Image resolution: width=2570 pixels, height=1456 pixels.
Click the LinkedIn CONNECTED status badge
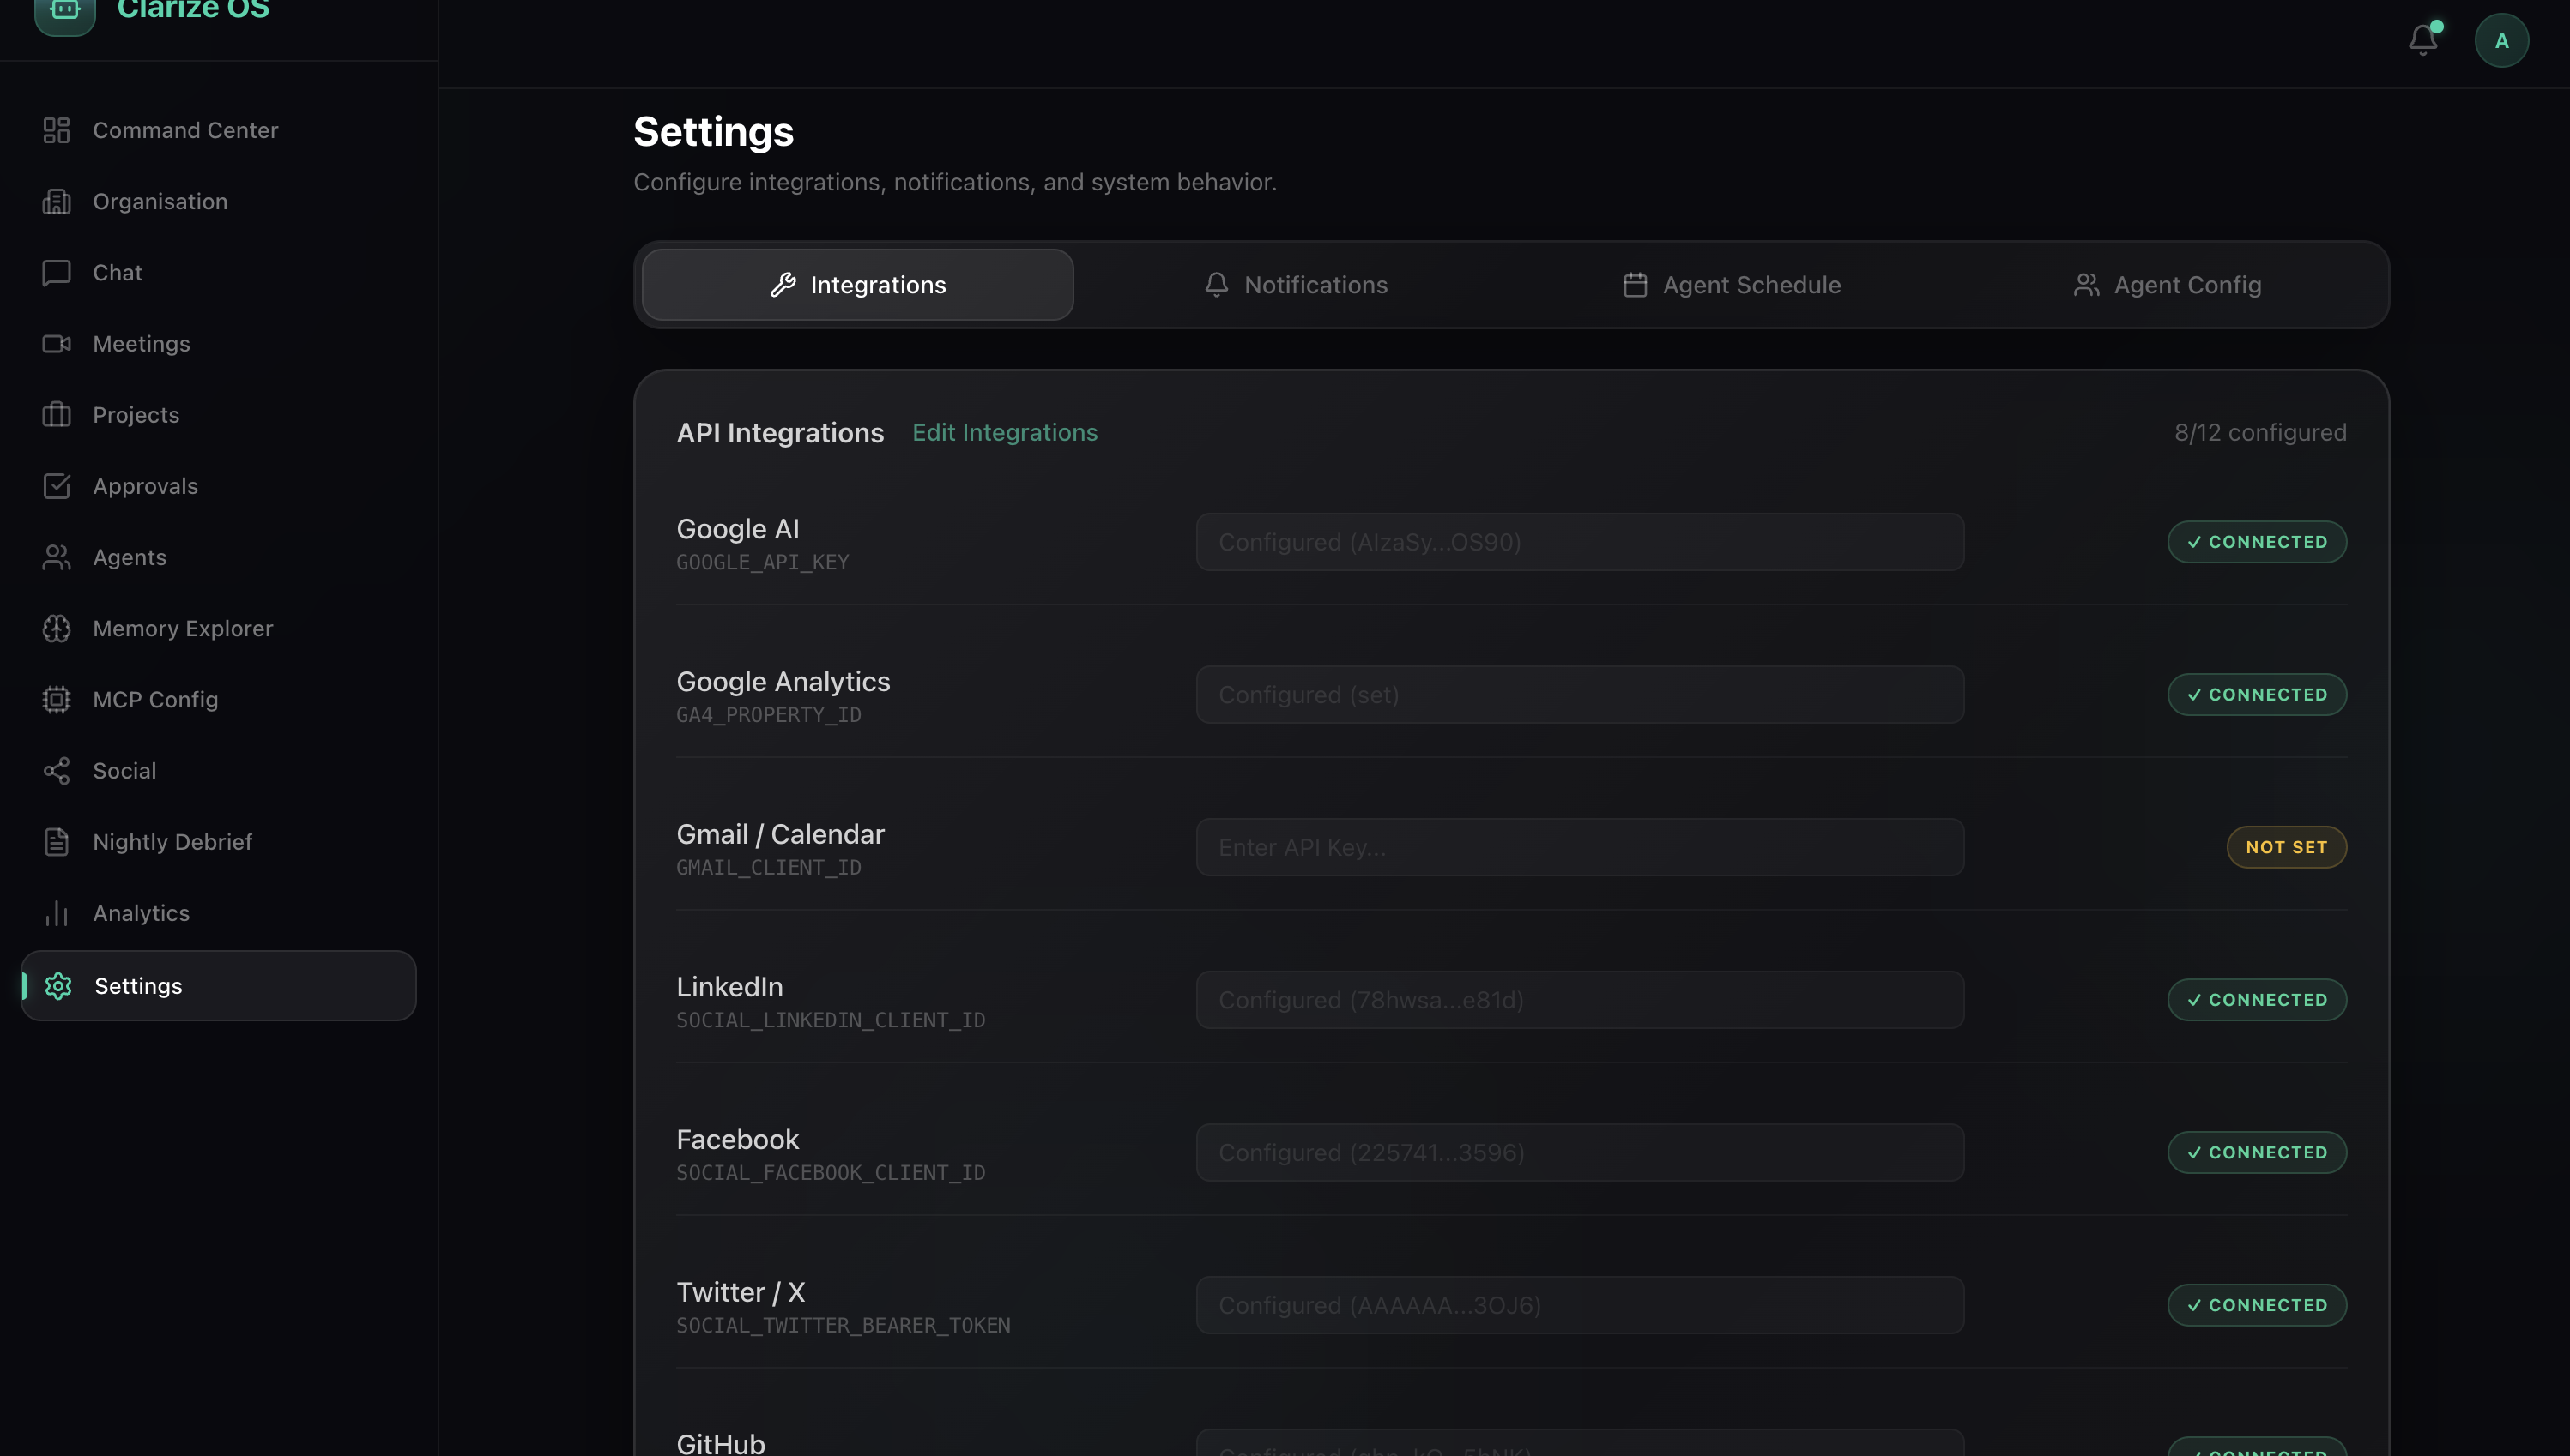pyautogui.click(x=2256, y=1000)
